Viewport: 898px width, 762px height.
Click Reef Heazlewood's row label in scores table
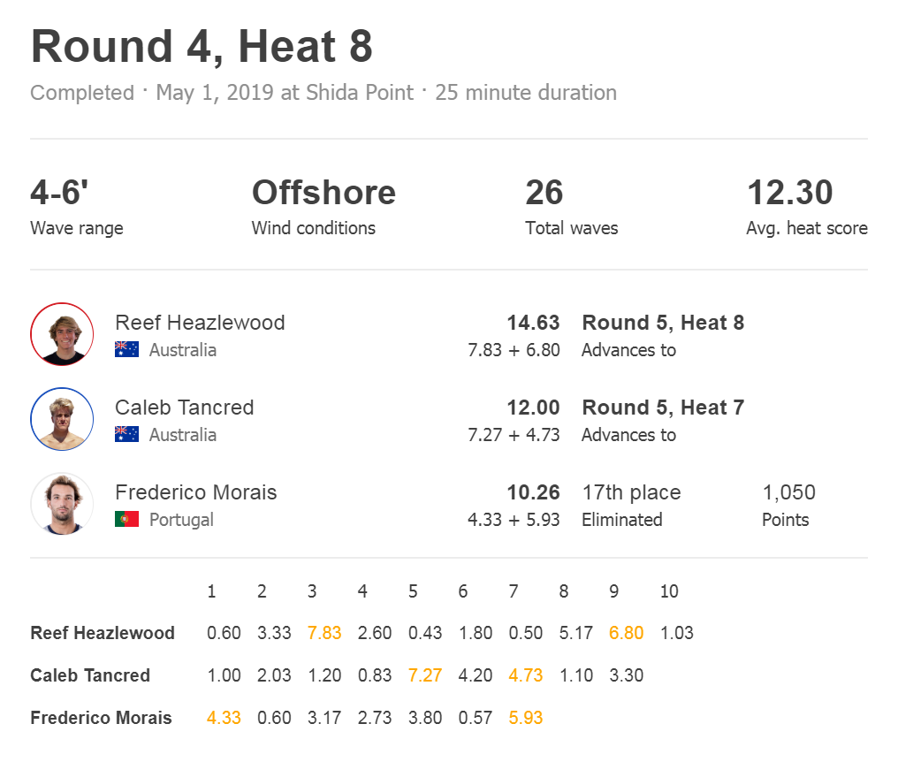[x=103, y=633]
